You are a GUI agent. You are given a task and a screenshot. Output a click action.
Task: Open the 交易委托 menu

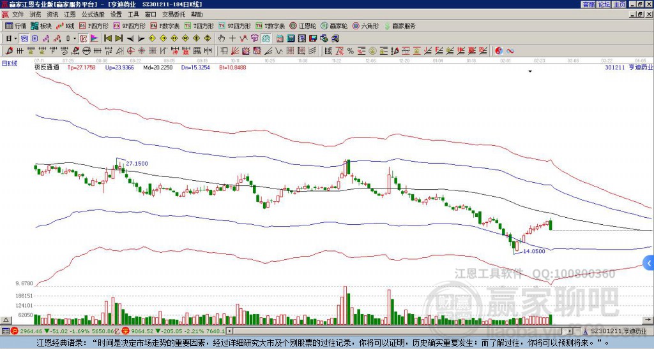174,15
